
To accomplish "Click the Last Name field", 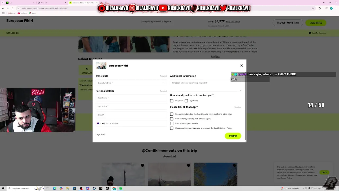I will (x=131, y=106).
